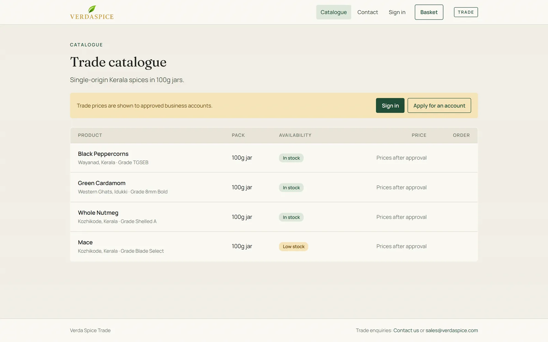This screenshot has height=342, width=548.
Task: Click the In stock badge for Green Cardamom
Action: click(291, 187)
